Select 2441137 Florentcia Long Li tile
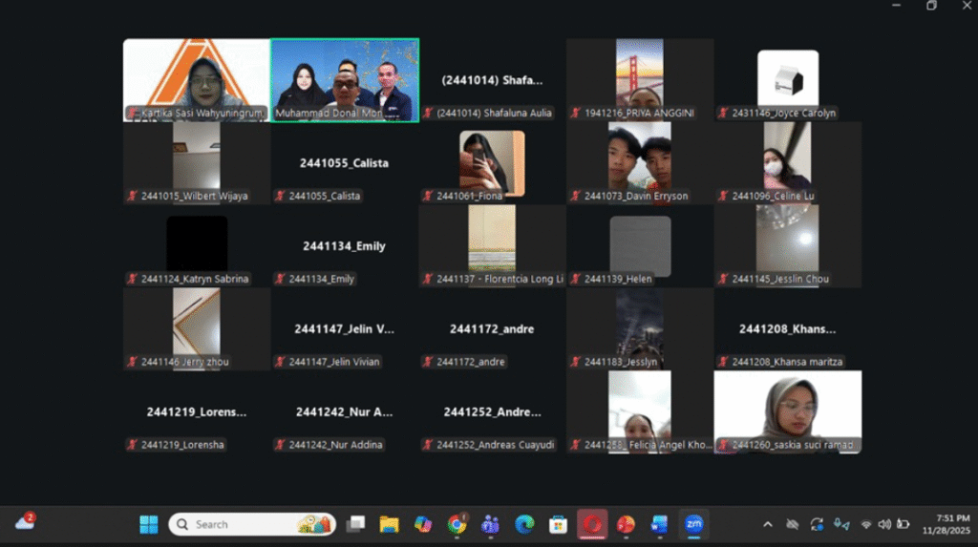Viewport: 978px width, 547px height. click(492, 245)
